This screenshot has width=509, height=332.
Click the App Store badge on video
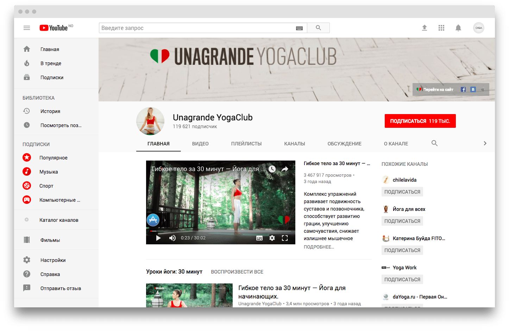pyautogui.click(x=153, y=220)
